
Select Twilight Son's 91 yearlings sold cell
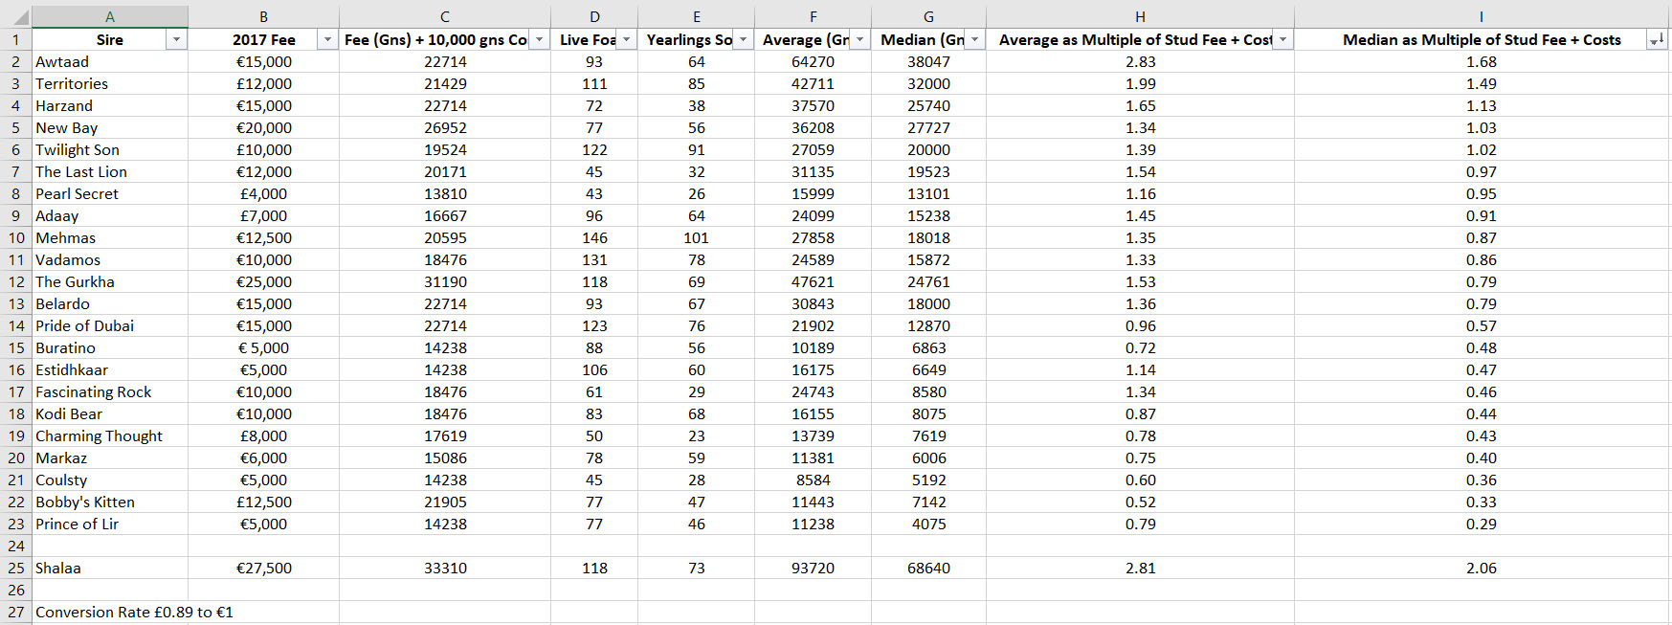tap(696, 149)
